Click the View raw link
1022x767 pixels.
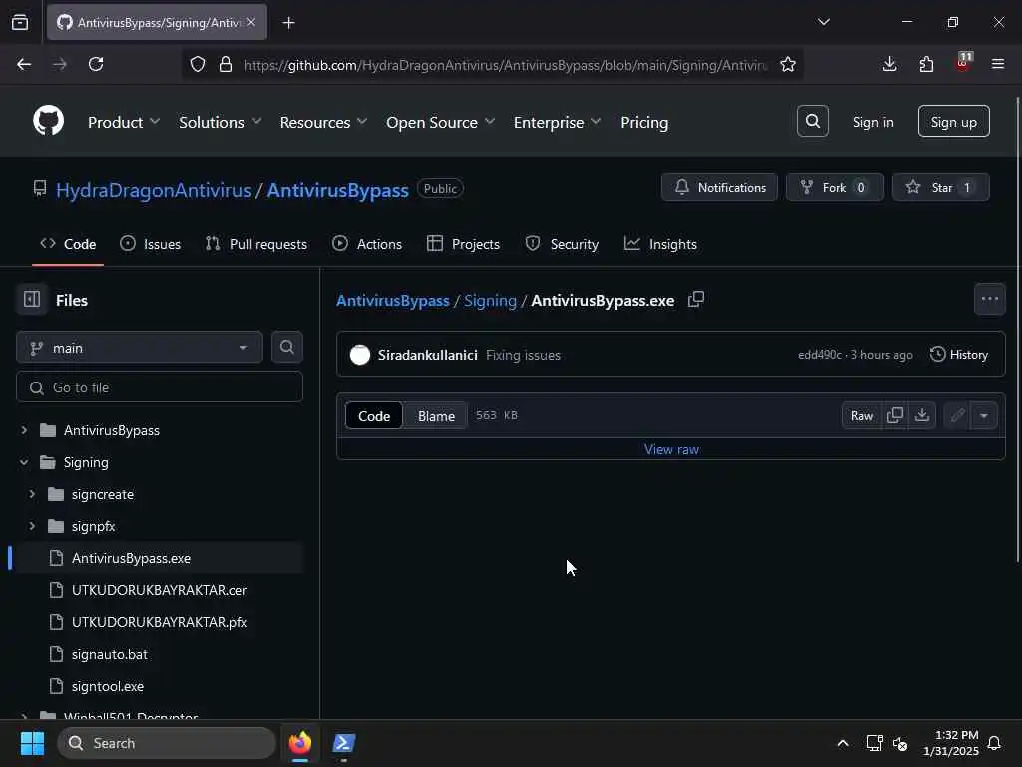click(x=671, y=449)
